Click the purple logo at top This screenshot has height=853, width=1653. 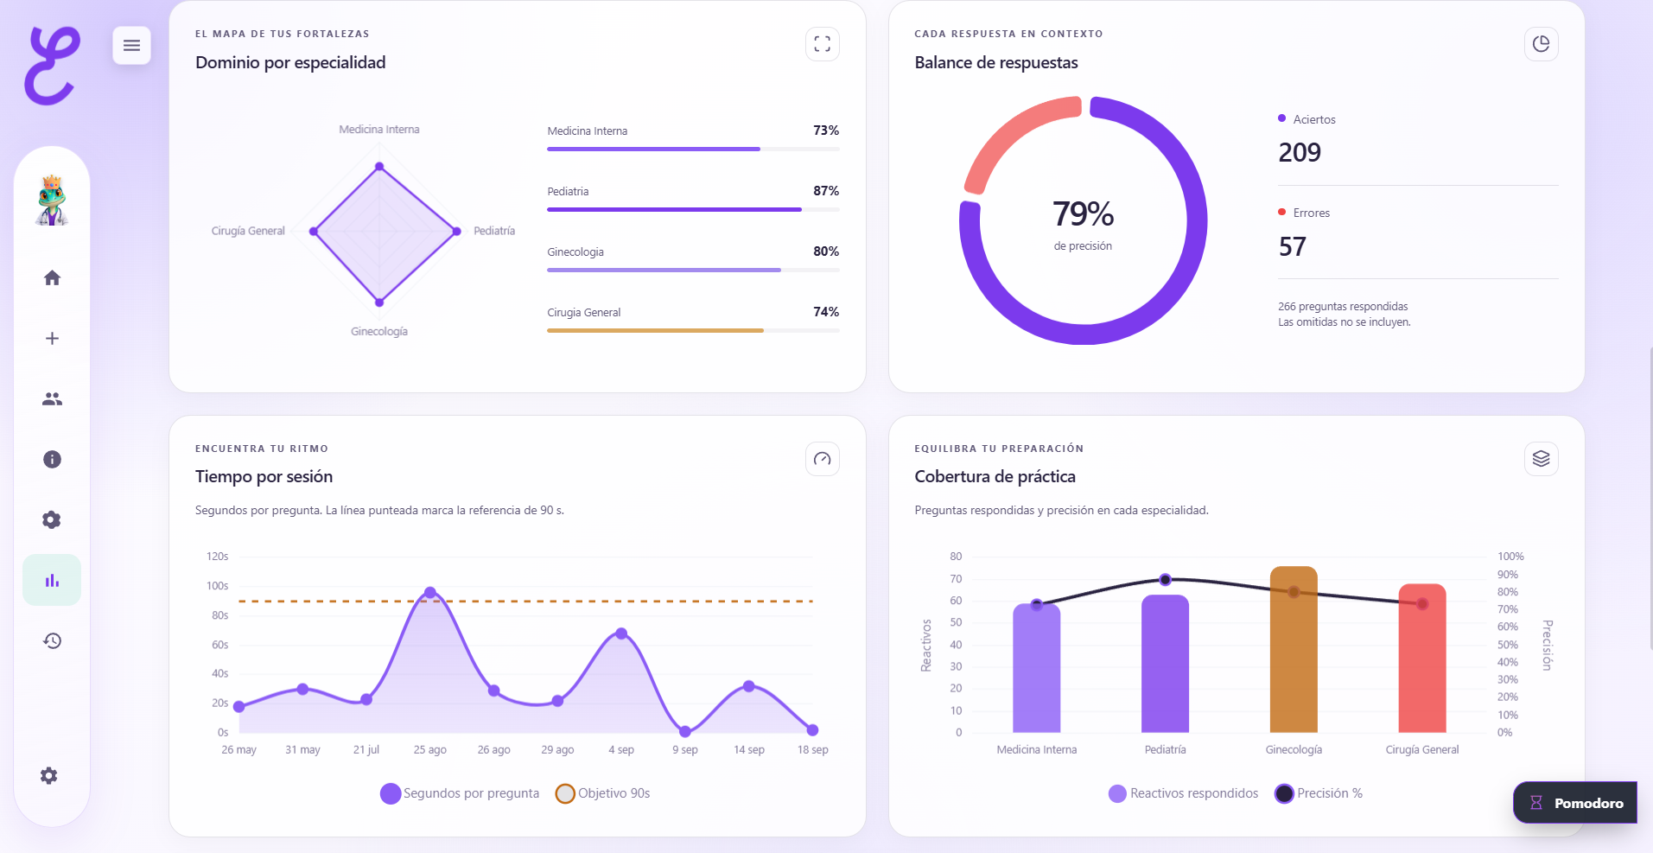coord(52,66)
